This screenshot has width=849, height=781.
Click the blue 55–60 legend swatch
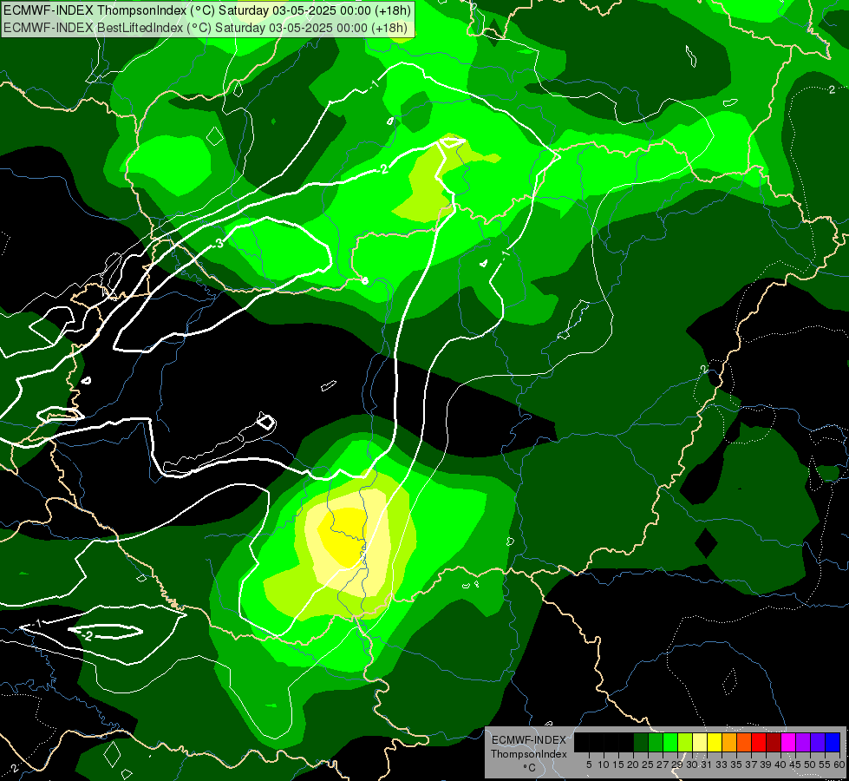[x=833, y=743]
